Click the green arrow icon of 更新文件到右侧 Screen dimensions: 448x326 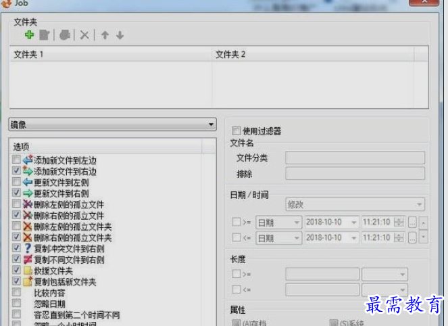[x=28, y=193]
